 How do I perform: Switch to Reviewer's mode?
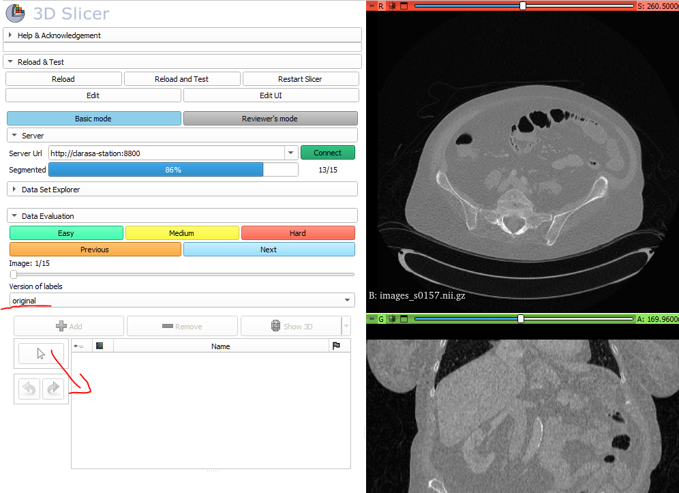pyautogui.click(x=270, y=118)
